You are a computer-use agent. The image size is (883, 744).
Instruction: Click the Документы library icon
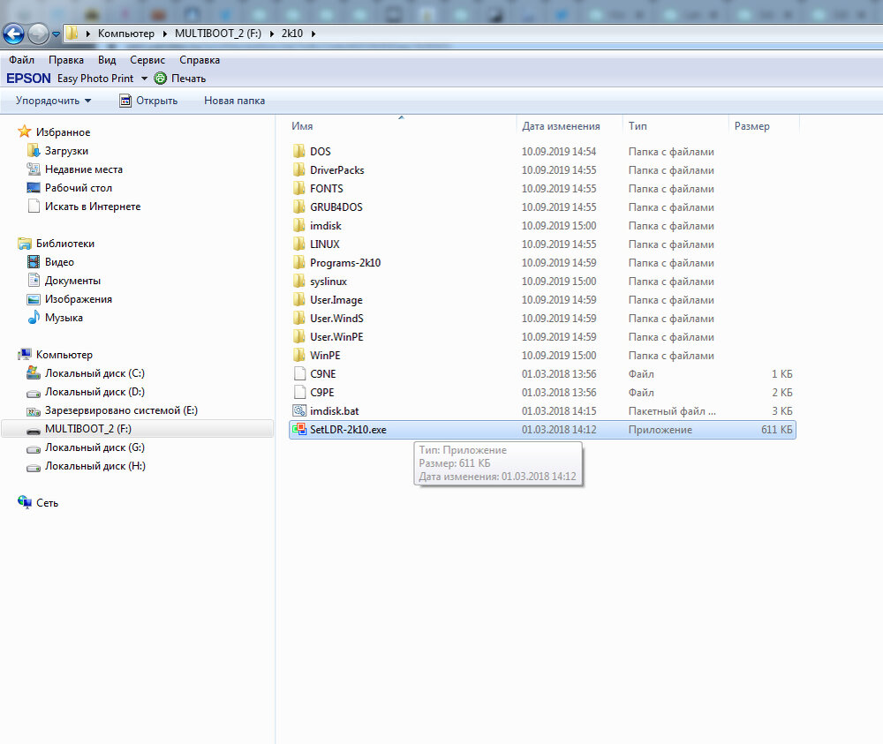tap(34, 281)
